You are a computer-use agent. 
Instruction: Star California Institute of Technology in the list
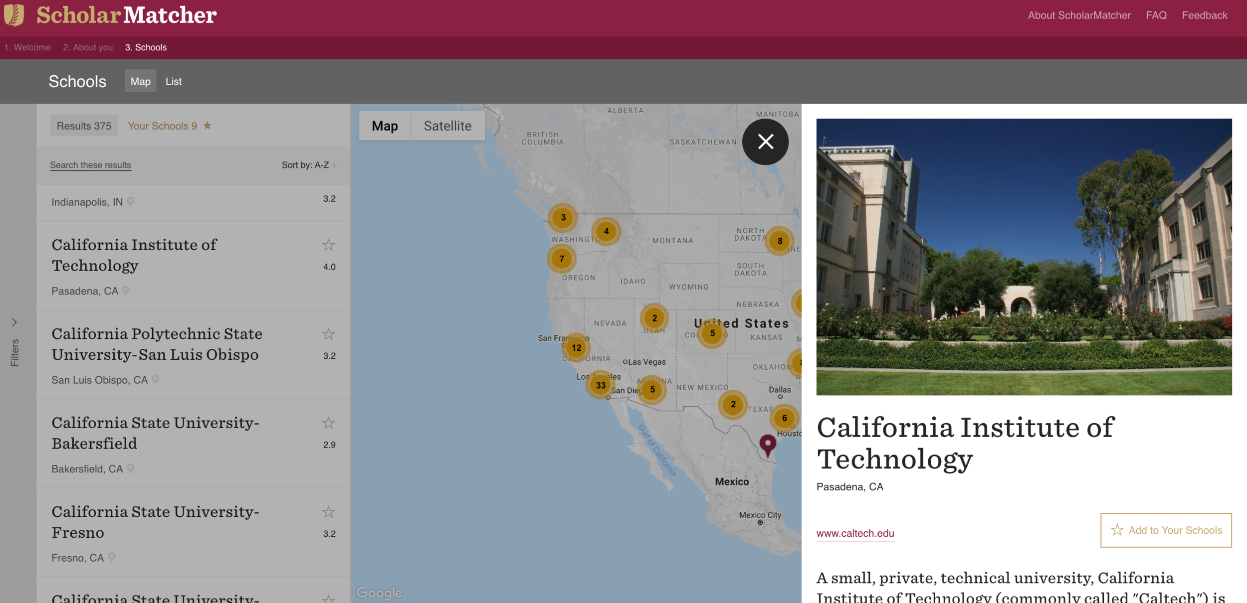328,245
